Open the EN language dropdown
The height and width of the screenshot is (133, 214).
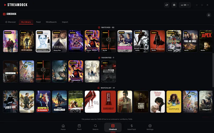click(x=185, y=5)
